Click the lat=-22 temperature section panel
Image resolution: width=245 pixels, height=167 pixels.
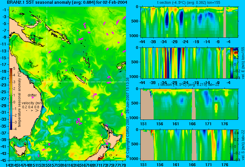189,104
